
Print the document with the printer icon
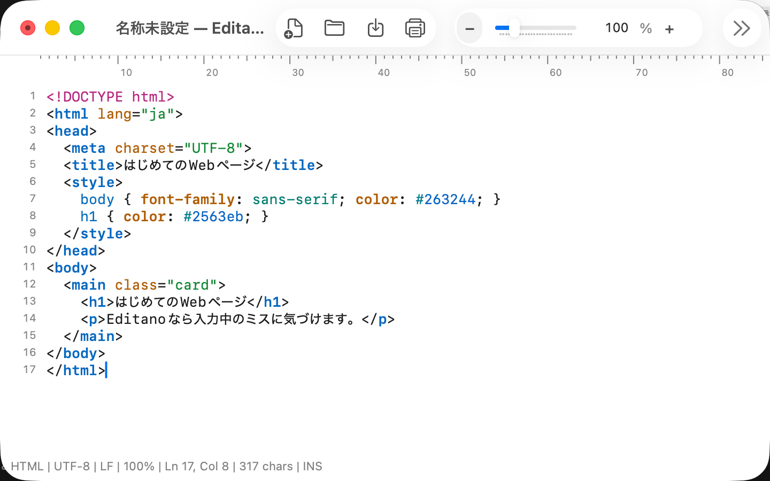415,28
